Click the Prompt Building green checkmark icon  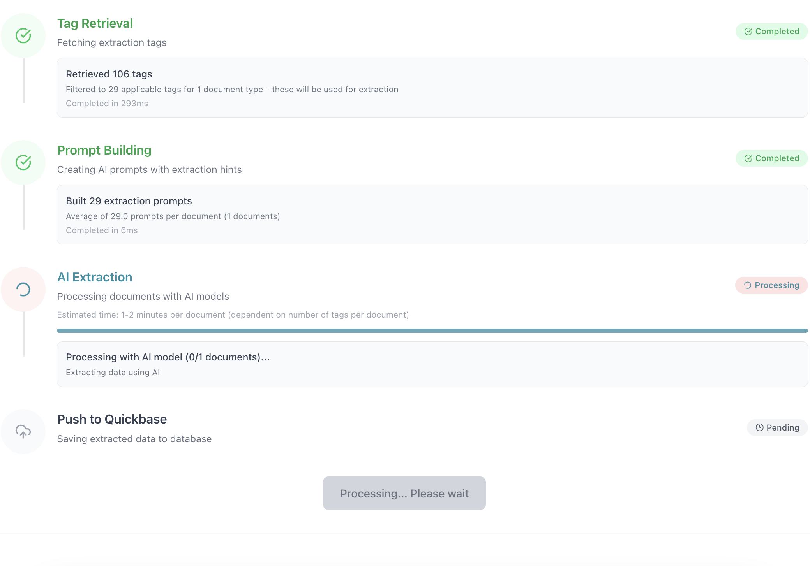tap(23, 163)
